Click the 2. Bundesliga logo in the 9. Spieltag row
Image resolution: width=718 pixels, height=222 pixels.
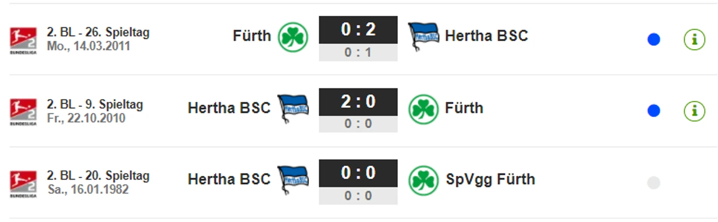pos(23,111)
